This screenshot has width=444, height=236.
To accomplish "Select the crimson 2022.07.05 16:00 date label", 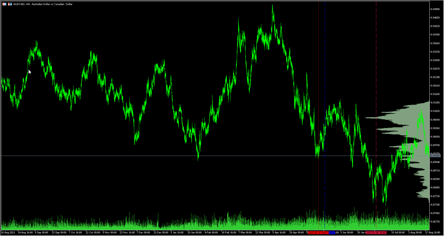I will [x=376, y=233].
